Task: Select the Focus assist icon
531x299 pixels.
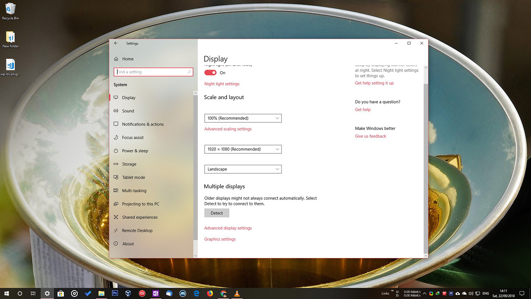Action: (x=116, y=137)
